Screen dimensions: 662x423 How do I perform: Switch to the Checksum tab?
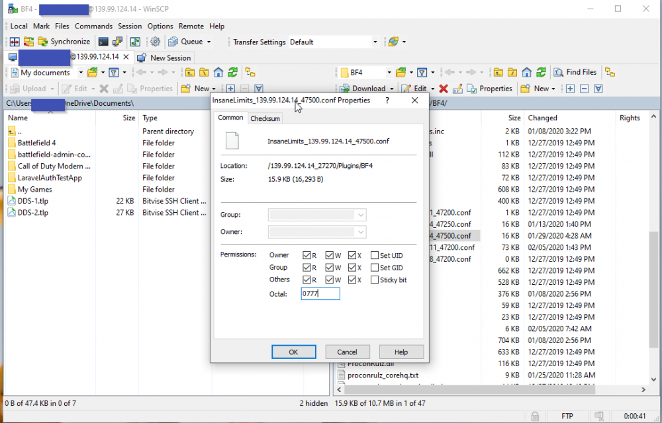[265, 118]
